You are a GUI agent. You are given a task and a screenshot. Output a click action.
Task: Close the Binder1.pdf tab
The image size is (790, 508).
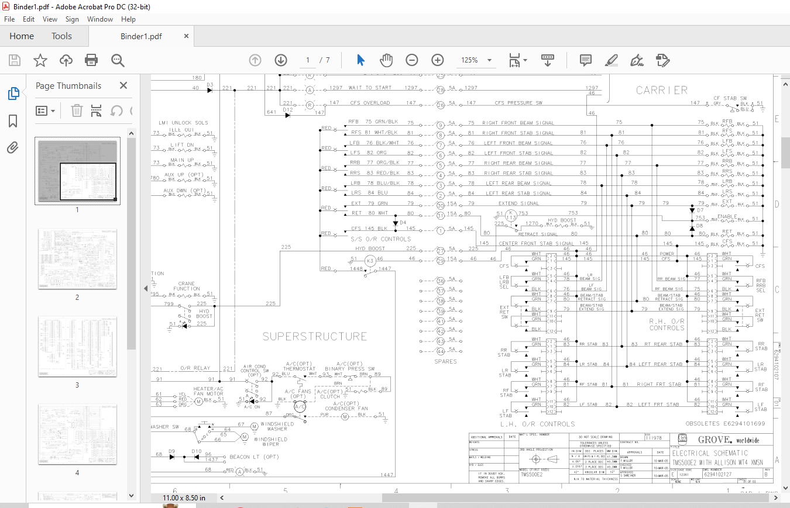click(x=187, y=36)
